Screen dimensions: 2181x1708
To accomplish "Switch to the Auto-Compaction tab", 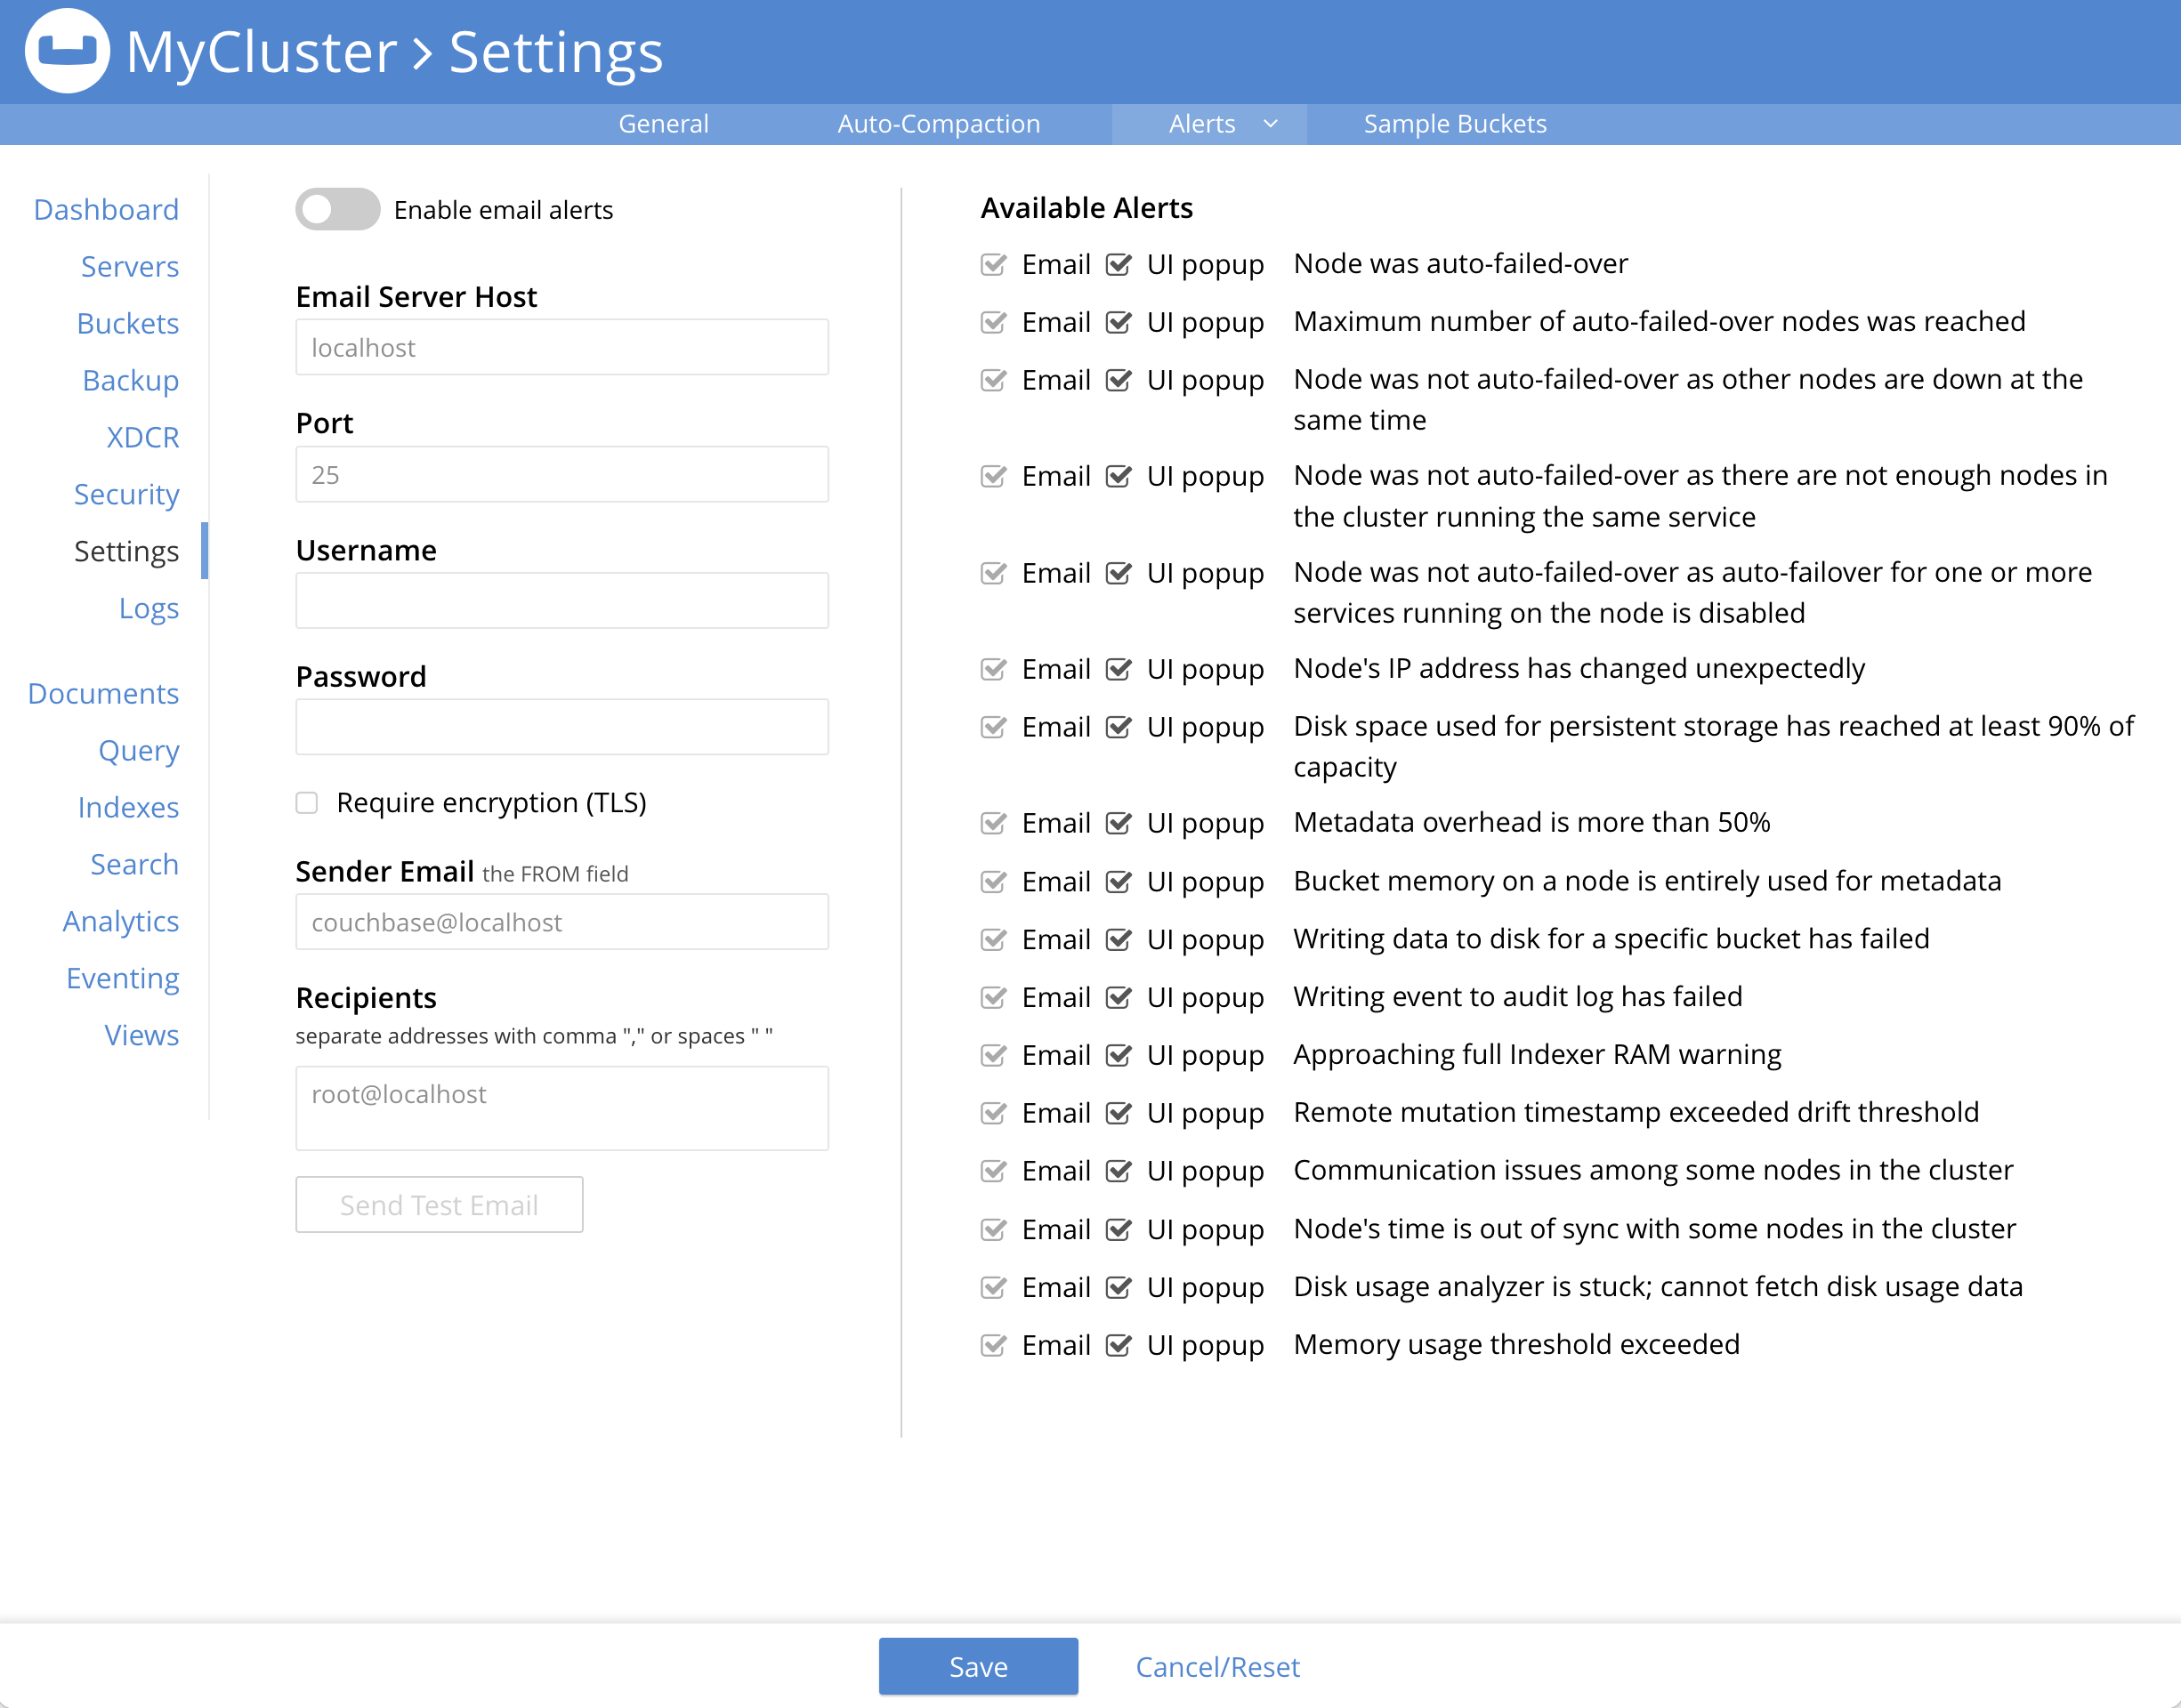I will (x=939, y=124).
